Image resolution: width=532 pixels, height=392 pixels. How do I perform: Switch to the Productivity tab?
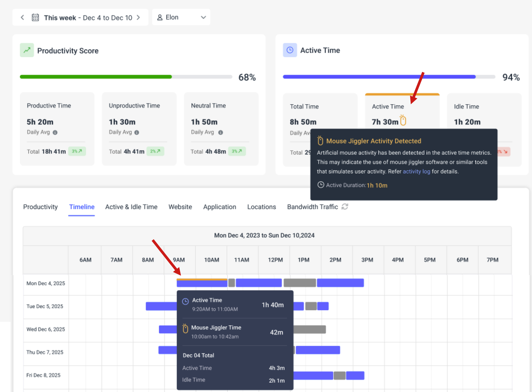[40, 207]
